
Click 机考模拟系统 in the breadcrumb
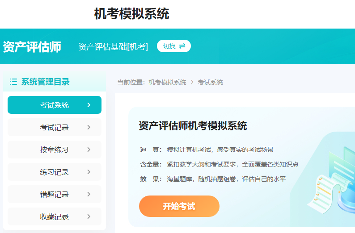pos(167,82)
